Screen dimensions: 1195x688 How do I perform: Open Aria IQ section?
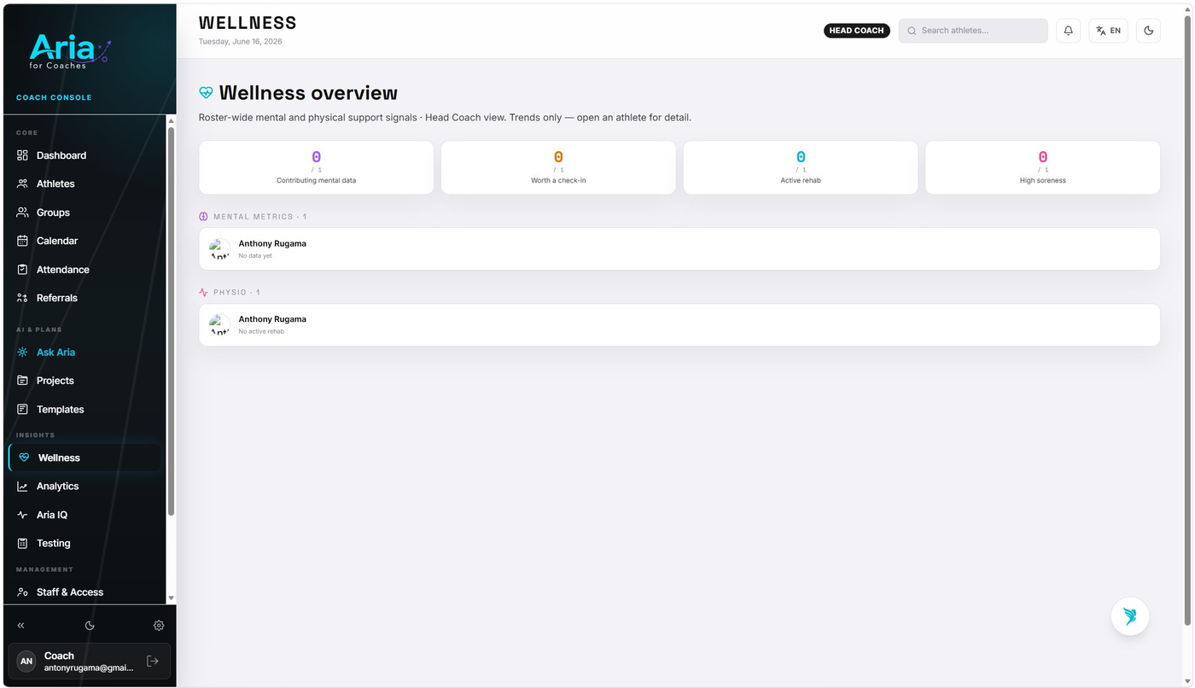85,515
